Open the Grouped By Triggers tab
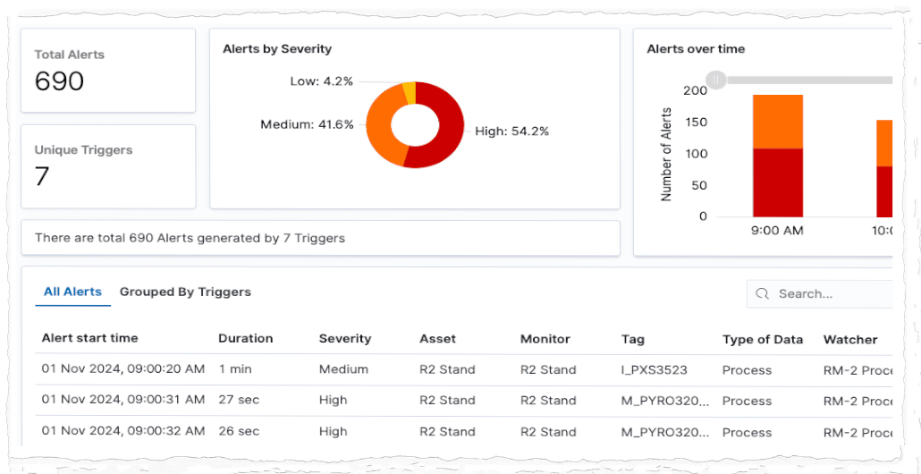921x474 pixels. [185, 292]
